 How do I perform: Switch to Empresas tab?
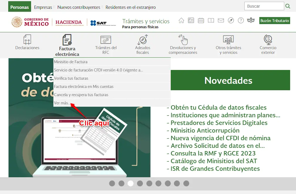coord(43,7)
